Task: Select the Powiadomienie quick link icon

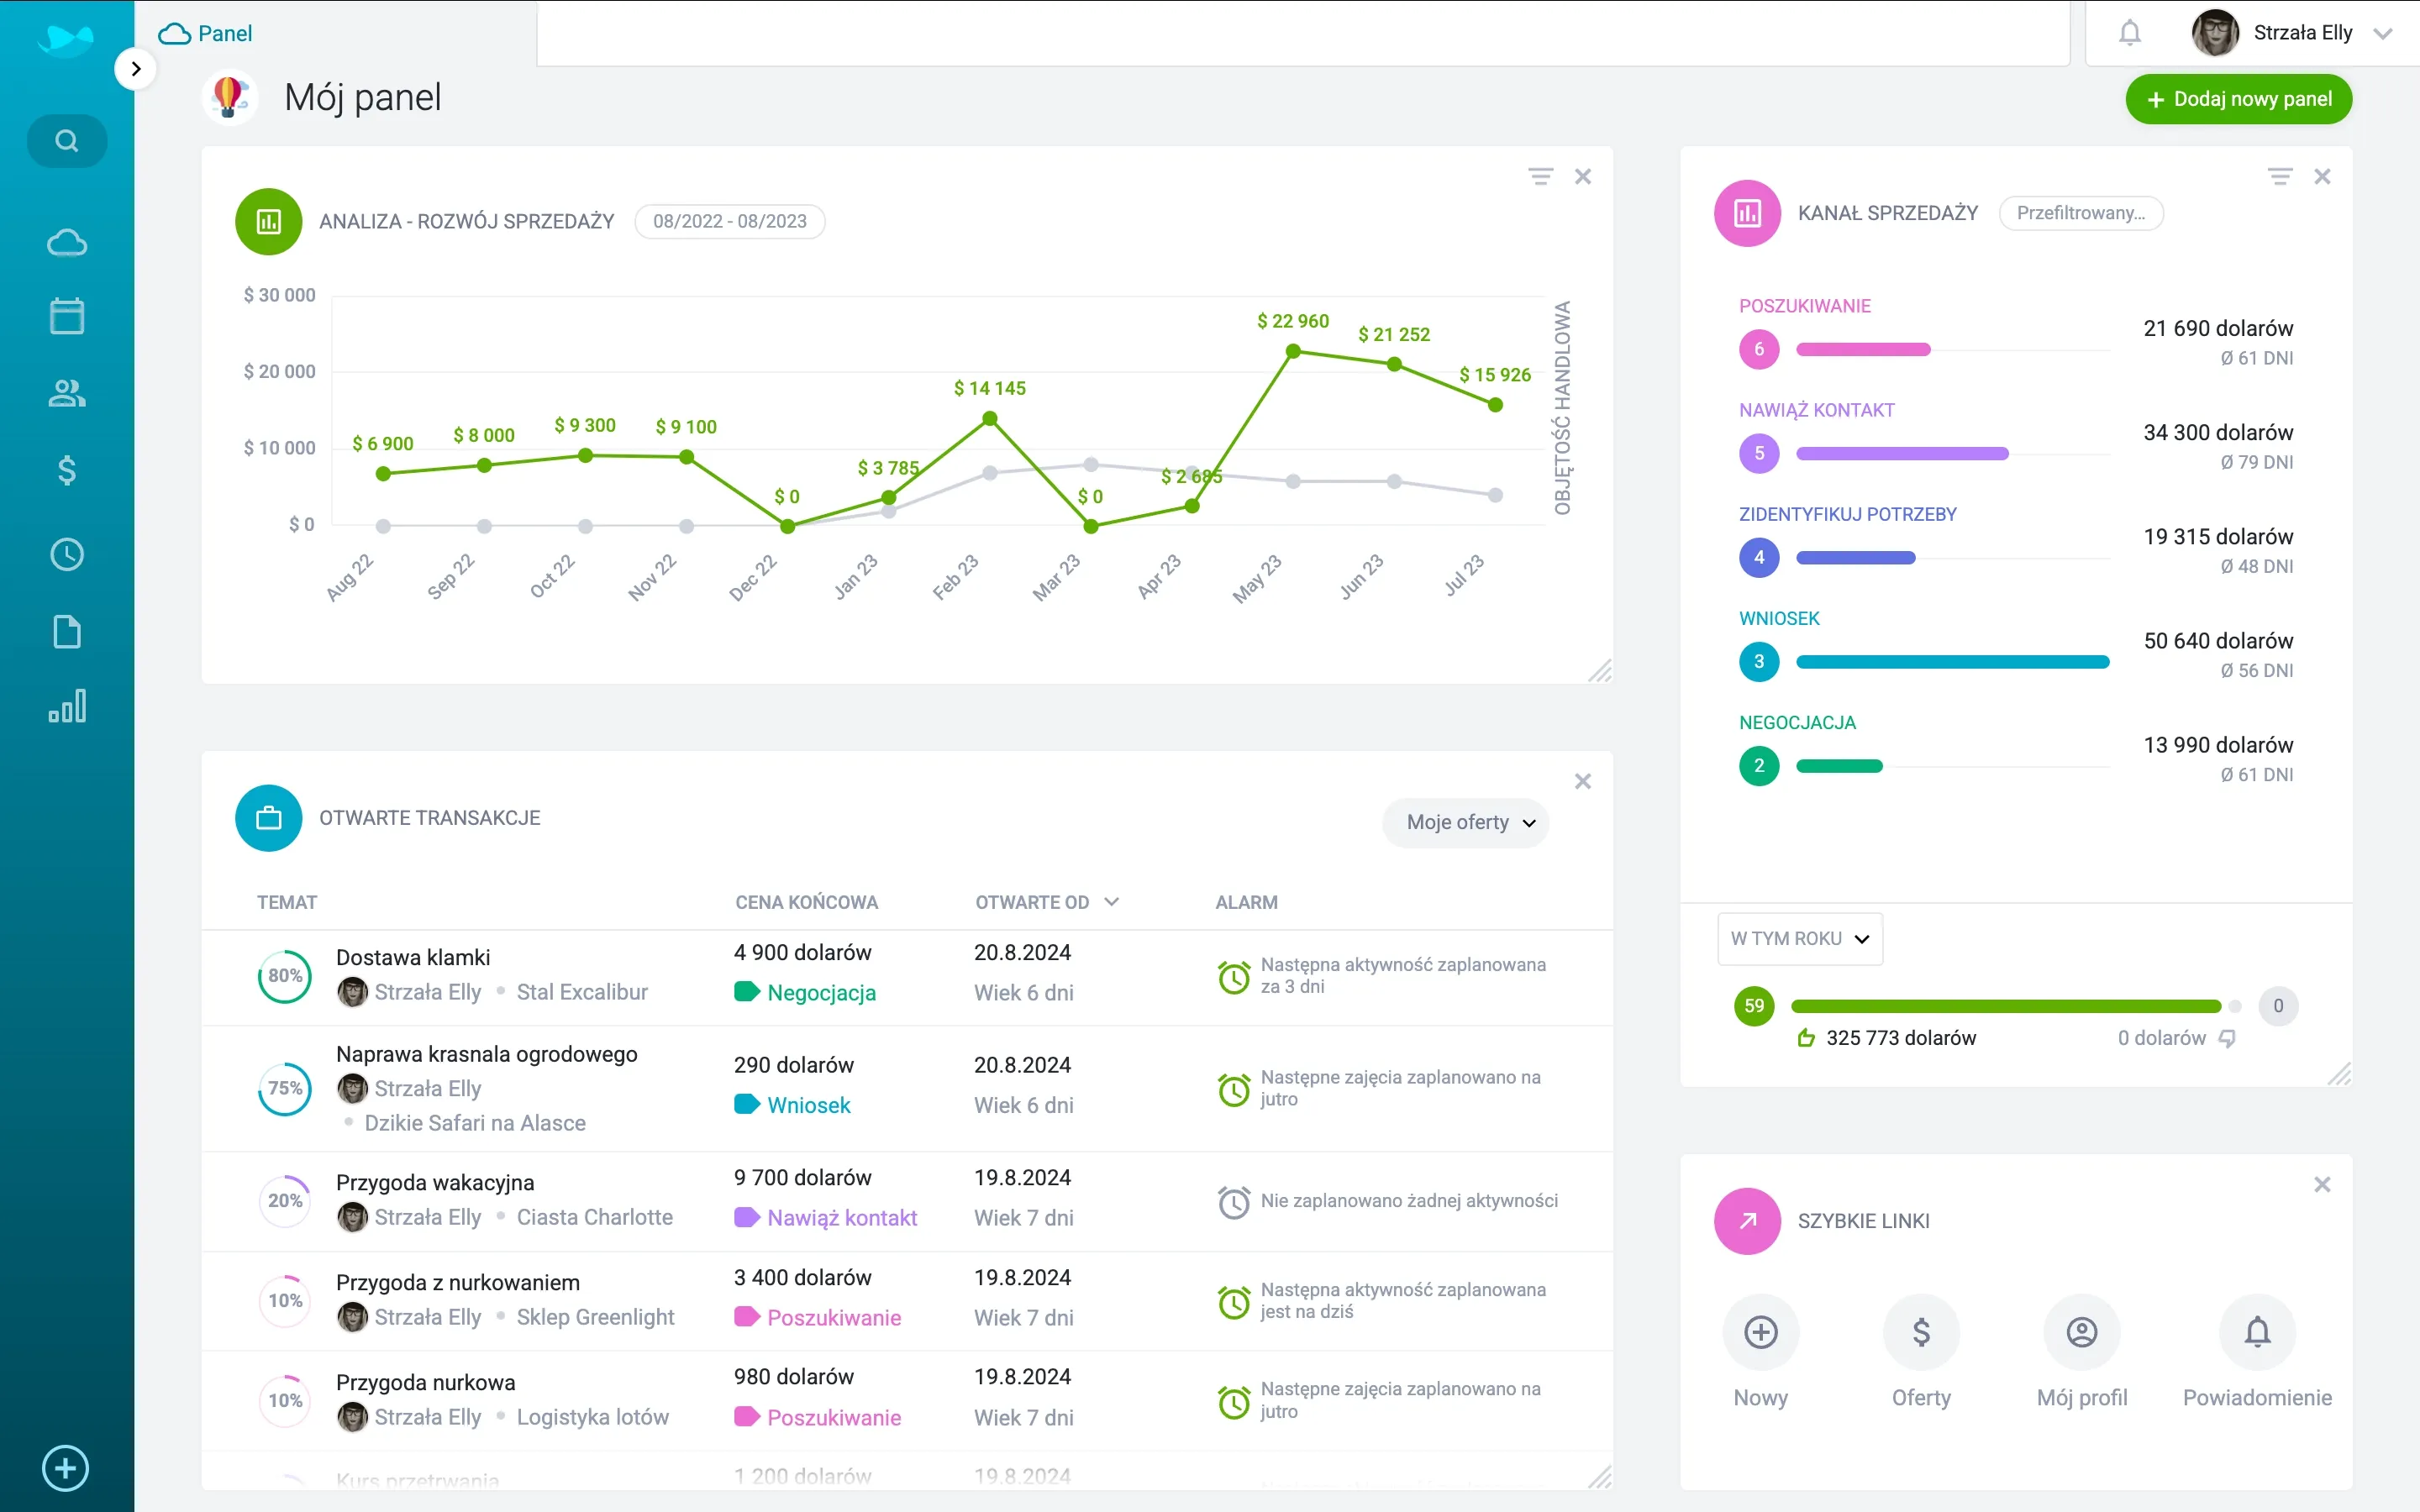Action: pyautogui.click(x=2258, y=1333)
